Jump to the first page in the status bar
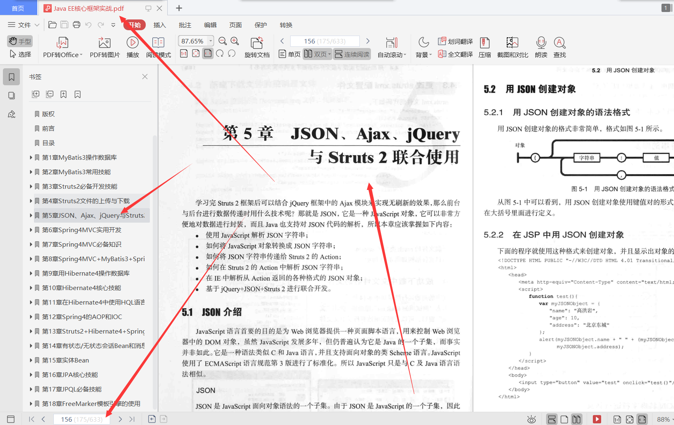Viewport: 674px width, 425px height. [x=31, y=419]
